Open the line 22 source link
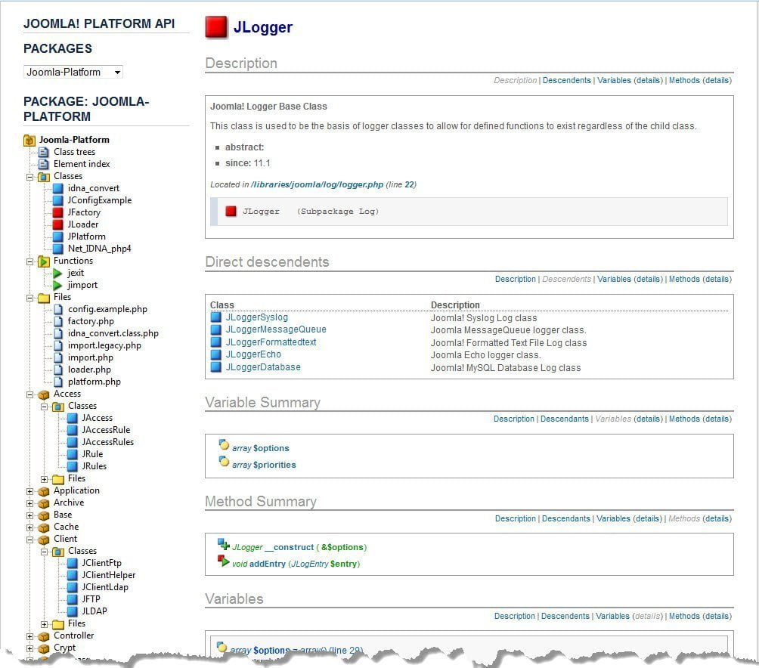Viewport: 759px width, 668px height. coord(410,185)
